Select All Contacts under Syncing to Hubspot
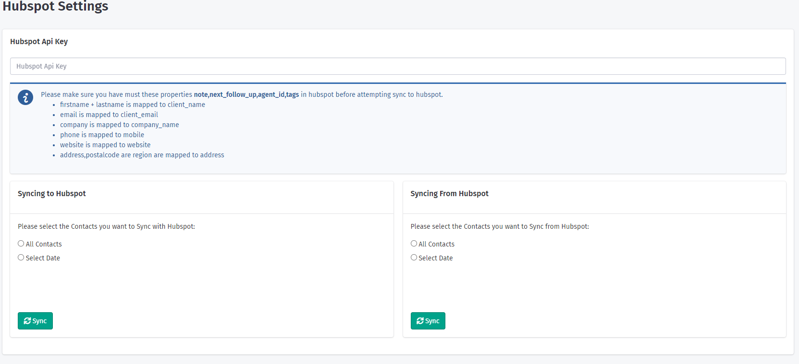 pyautogui.click(x=21, y=244)
